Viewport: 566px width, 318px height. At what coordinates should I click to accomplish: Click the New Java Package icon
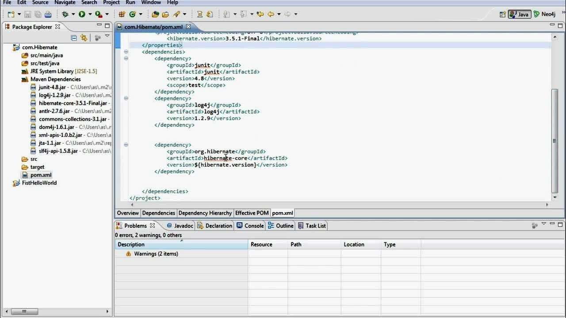pos(122,14)
